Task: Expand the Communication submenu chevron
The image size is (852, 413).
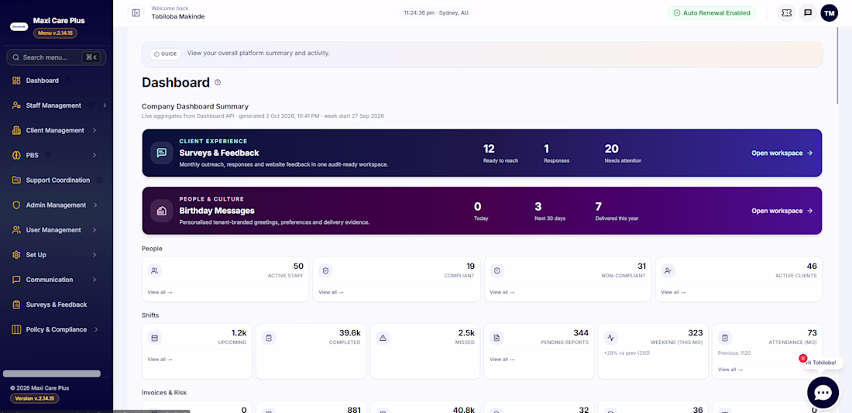Action: click(94, 280)
